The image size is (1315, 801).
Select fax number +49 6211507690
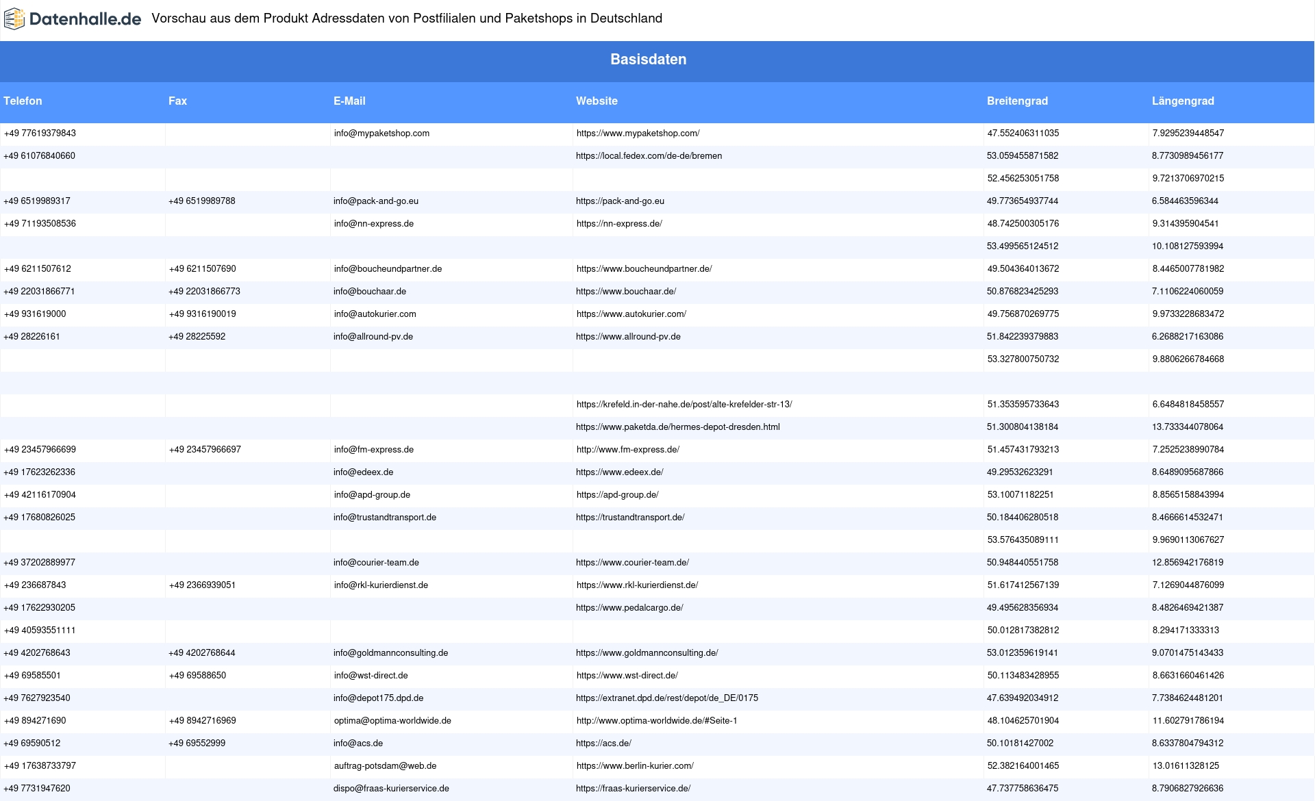(x=202, y=269)
